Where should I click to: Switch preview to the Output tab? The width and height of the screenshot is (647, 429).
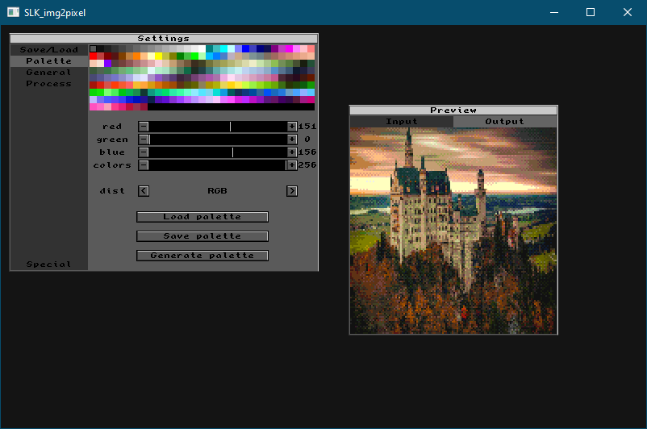tap(505, 122)
